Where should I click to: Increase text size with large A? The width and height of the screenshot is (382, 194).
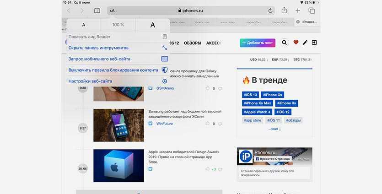153,25
